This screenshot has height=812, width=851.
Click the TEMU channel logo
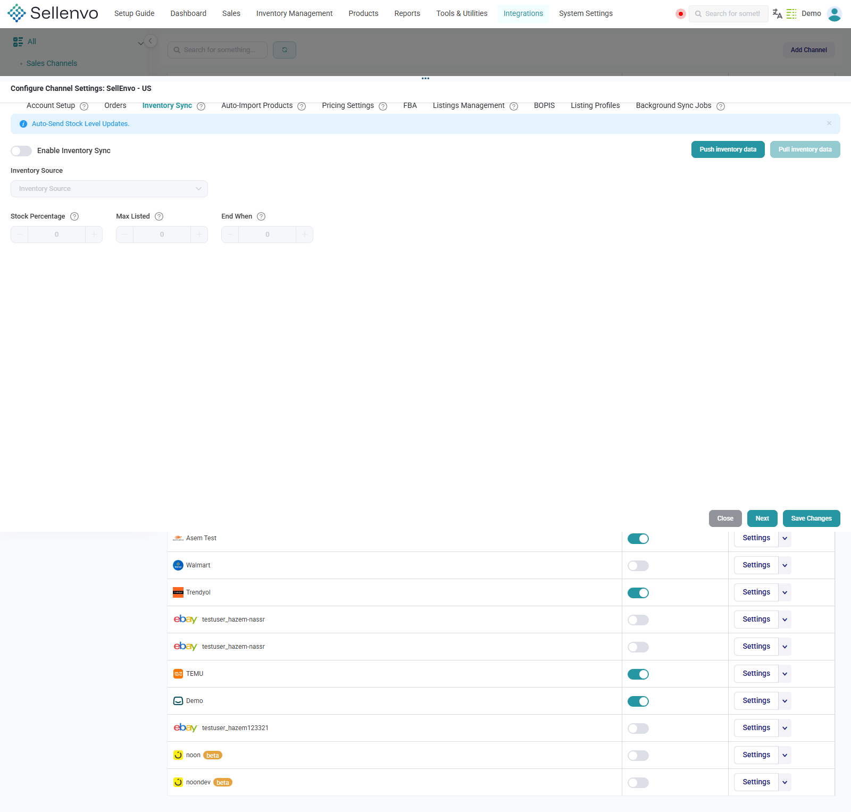coord(178,674)
